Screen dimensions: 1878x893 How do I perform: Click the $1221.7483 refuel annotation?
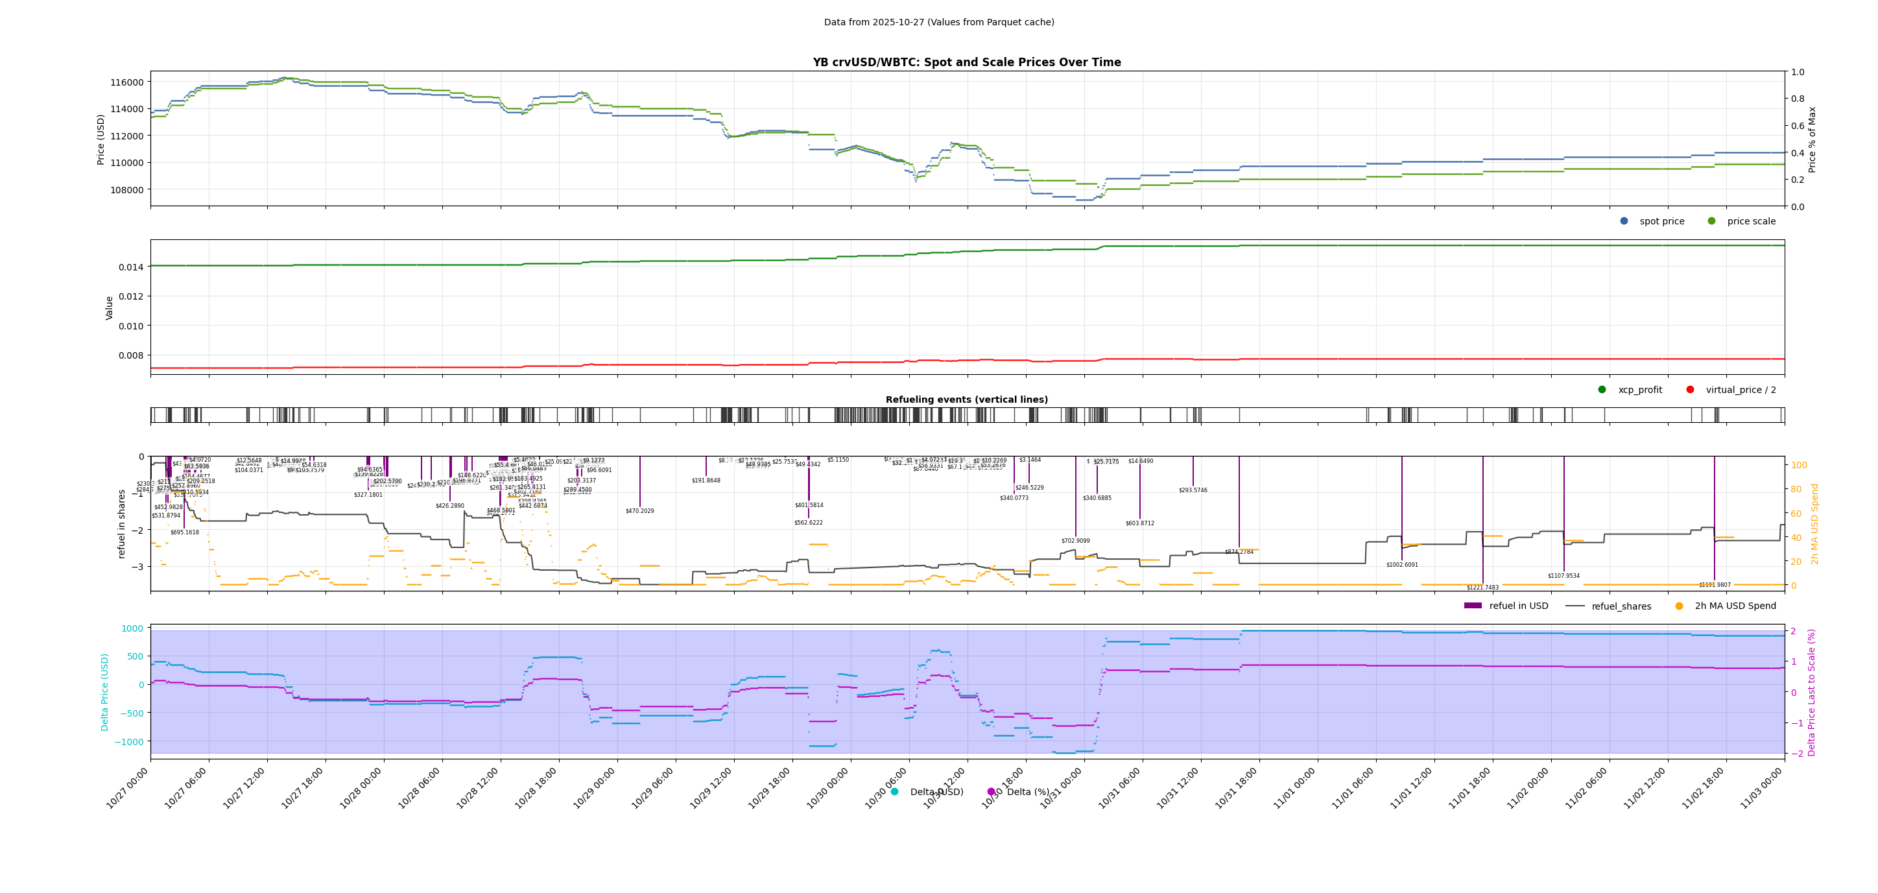(x=1482, y=588)
